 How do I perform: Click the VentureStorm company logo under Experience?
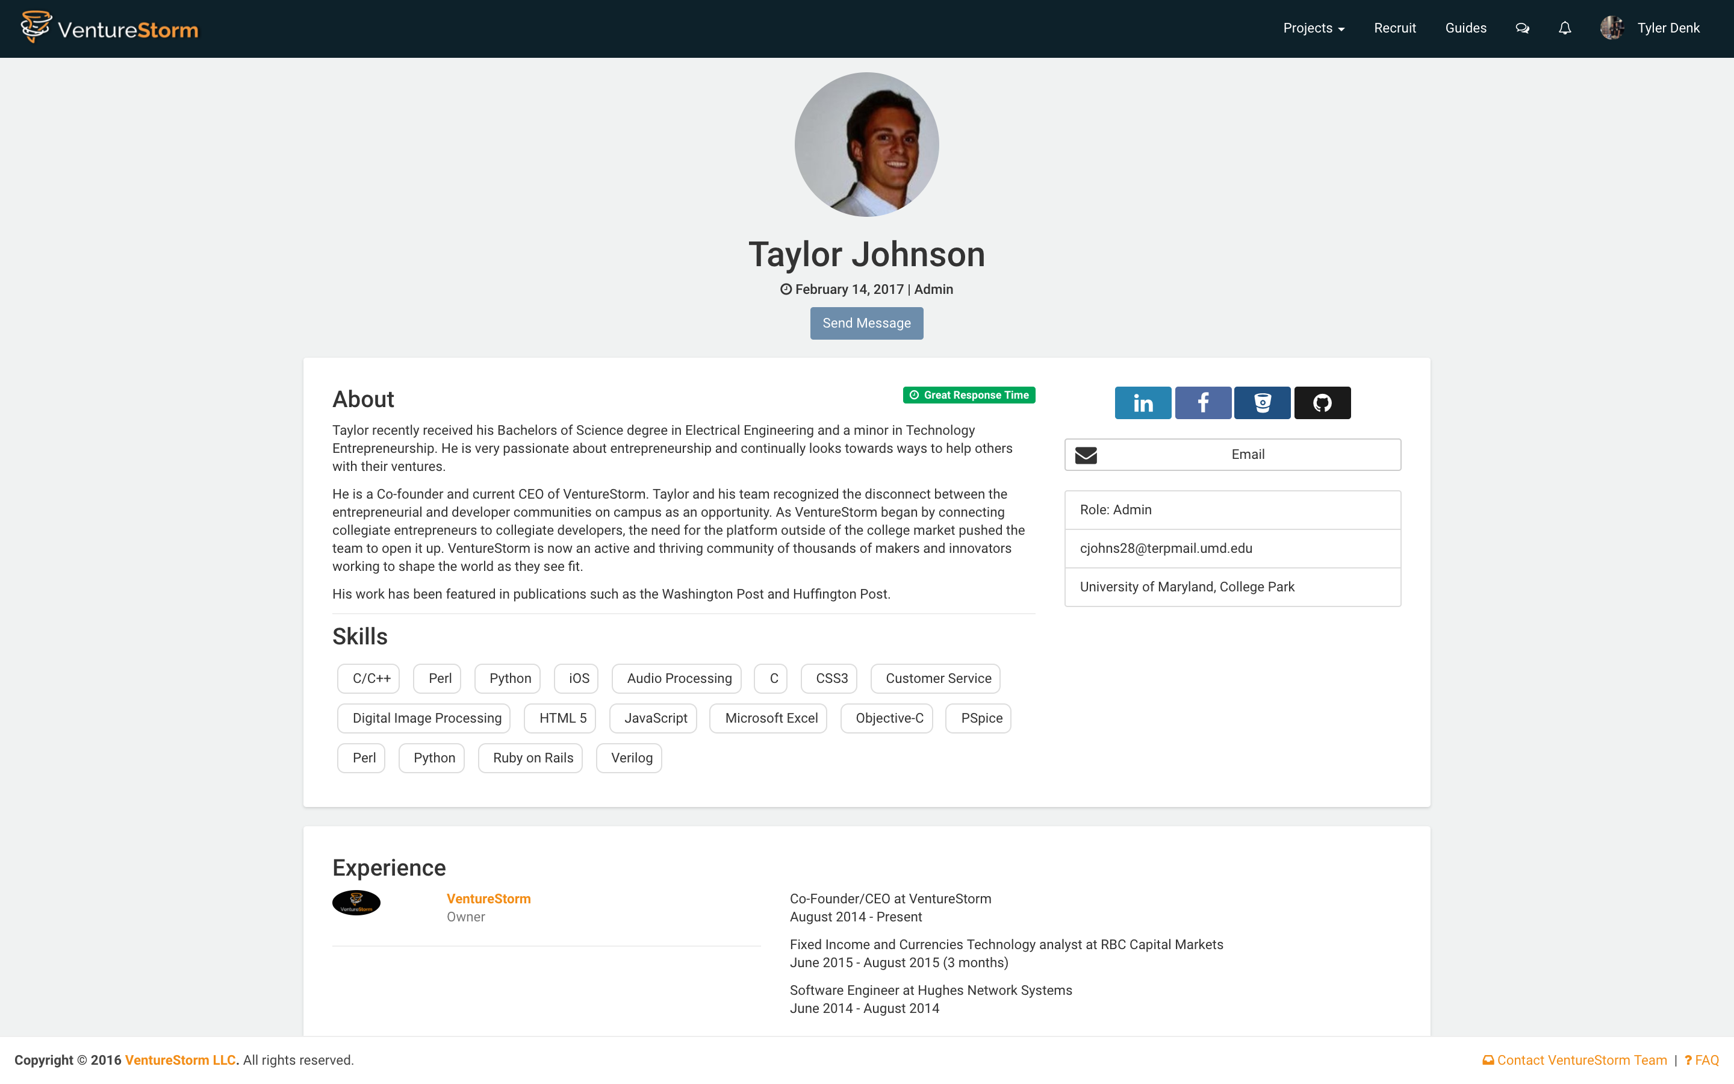pyautogui.click(x=356, y=903)
